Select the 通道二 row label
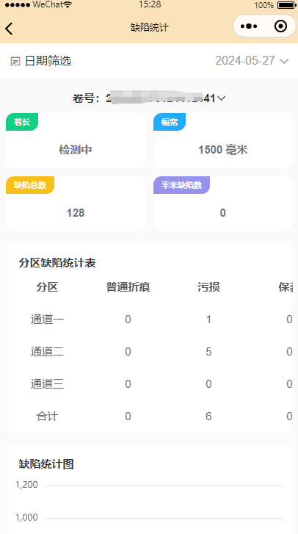The image size is (298, 534). [x=47, y=352]
